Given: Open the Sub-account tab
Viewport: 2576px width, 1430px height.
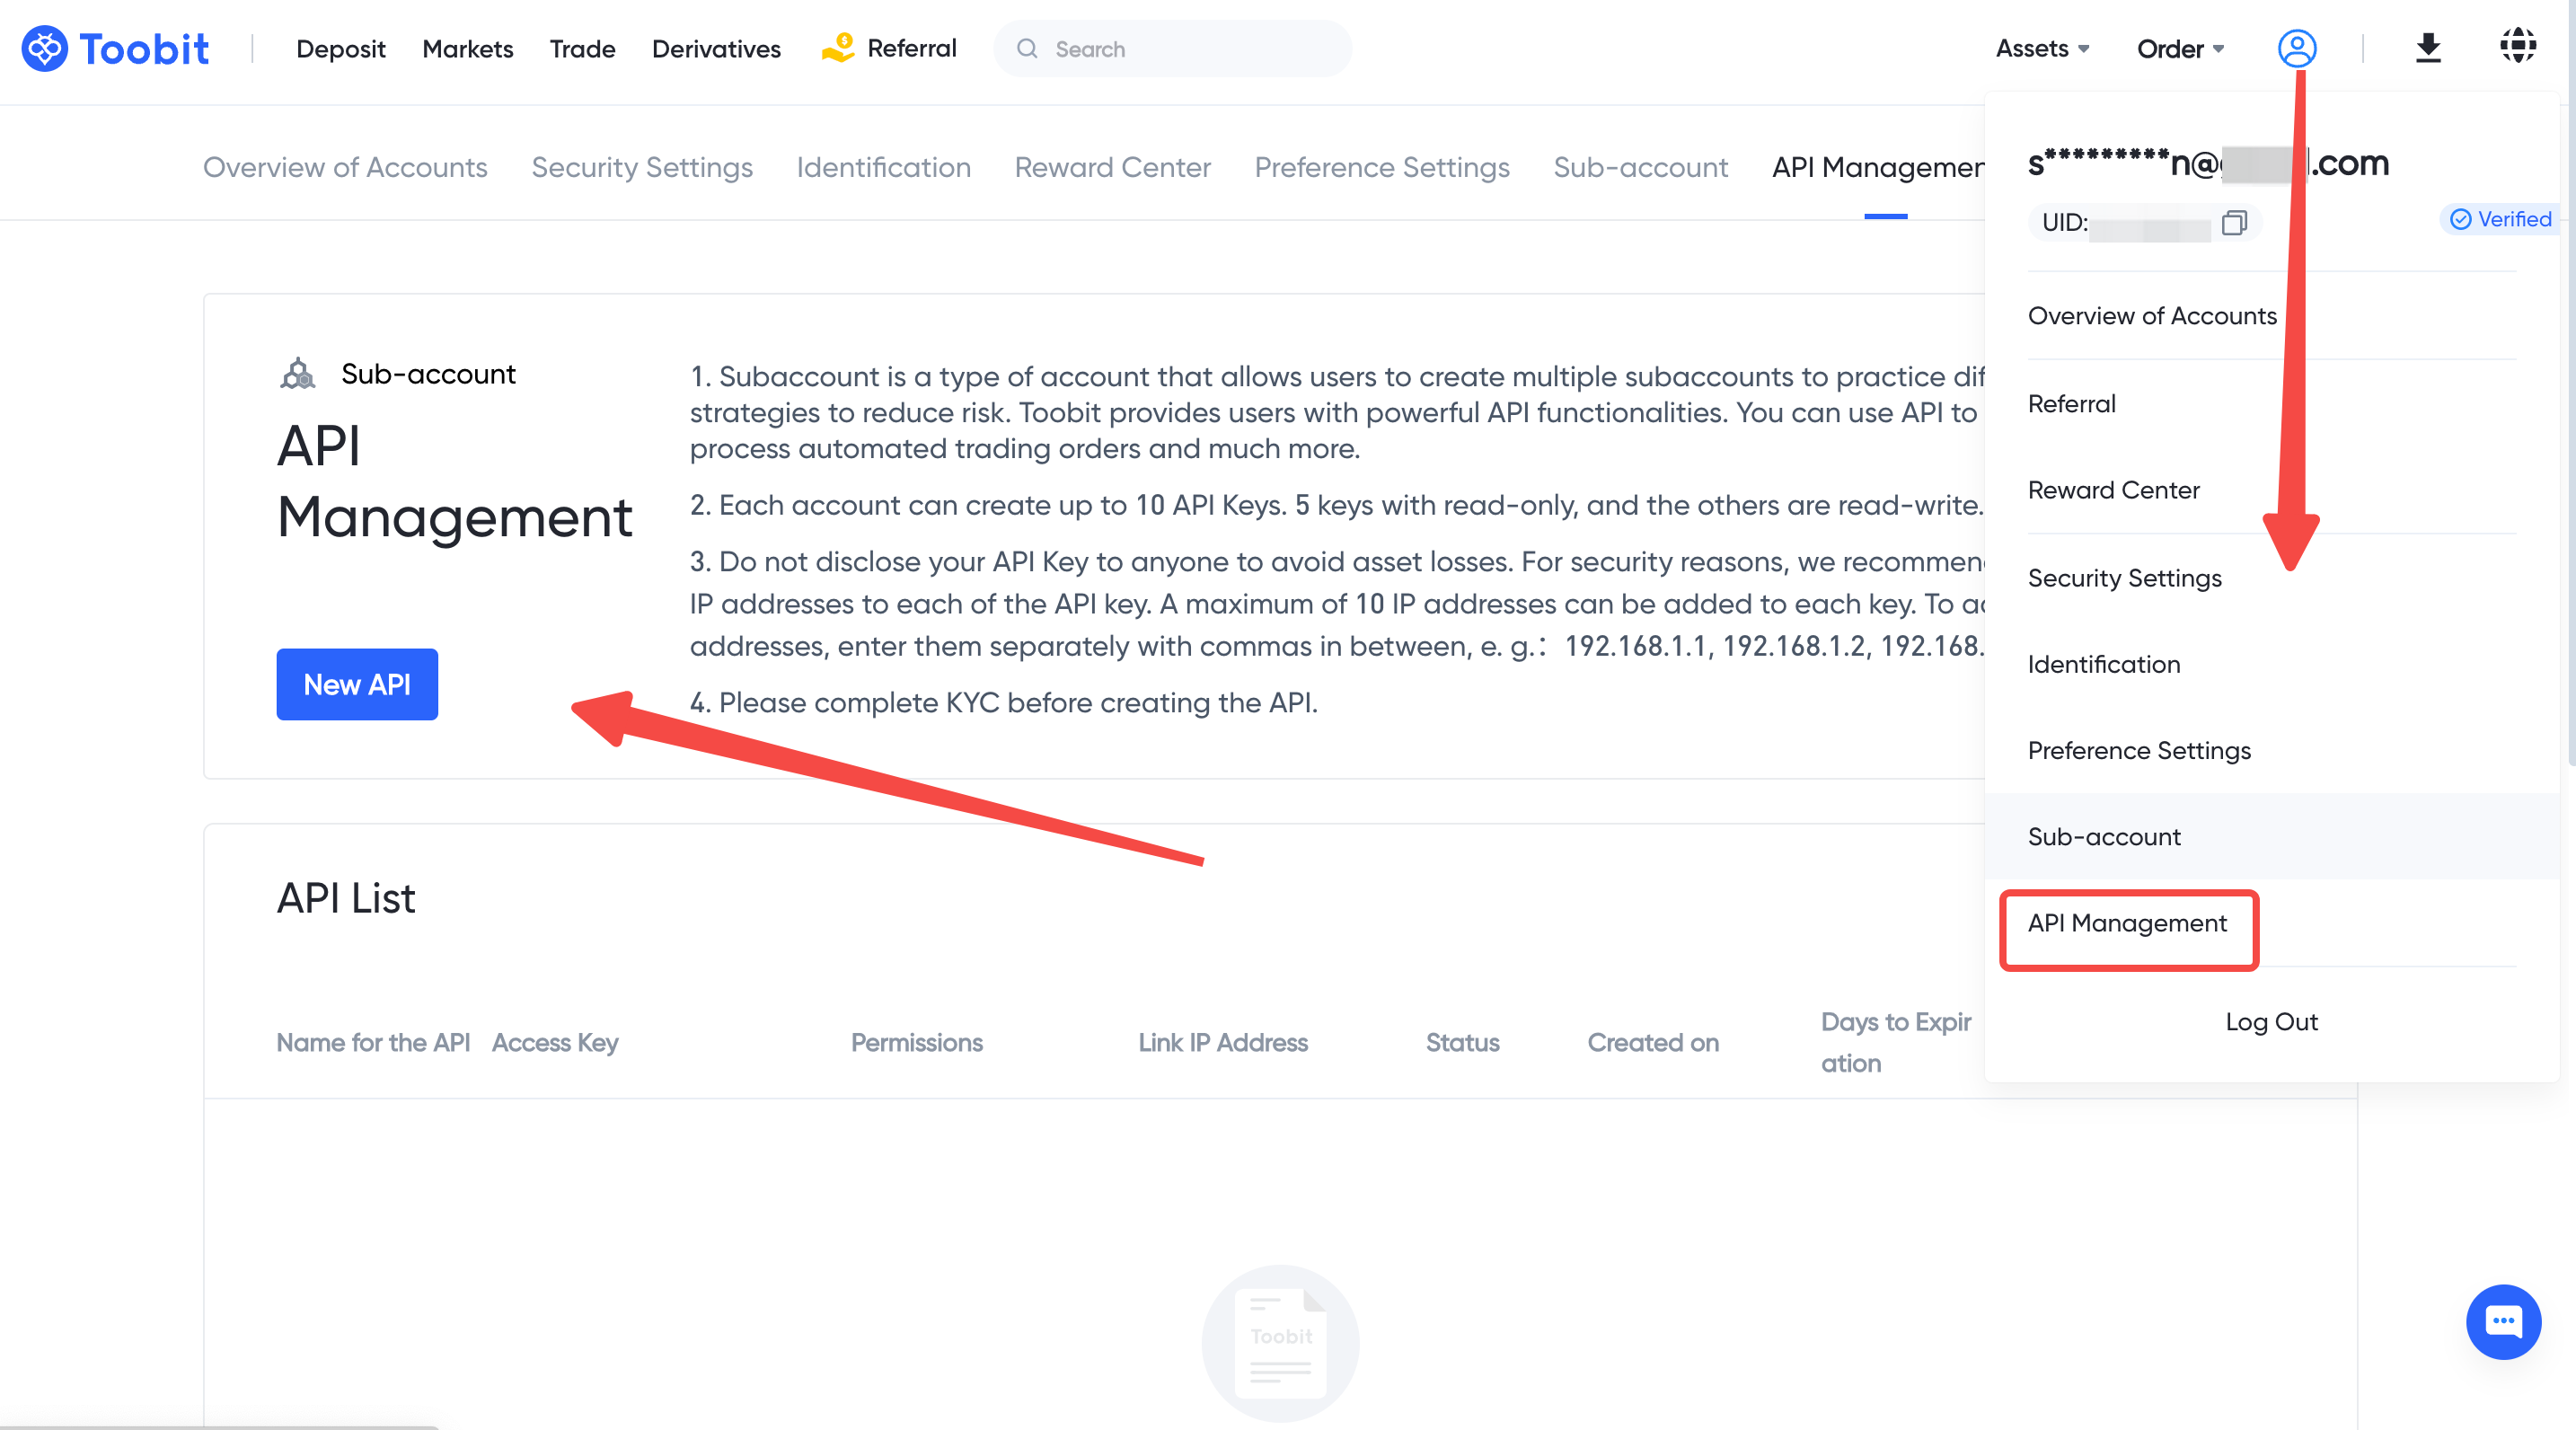Looking at the screenshot, I should 1640,167.
